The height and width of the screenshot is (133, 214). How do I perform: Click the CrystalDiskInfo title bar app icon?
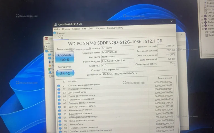coord(56,24)
